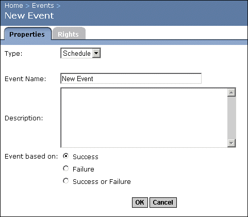
Task: Select the Success radio button
Action: click(65, 156)
